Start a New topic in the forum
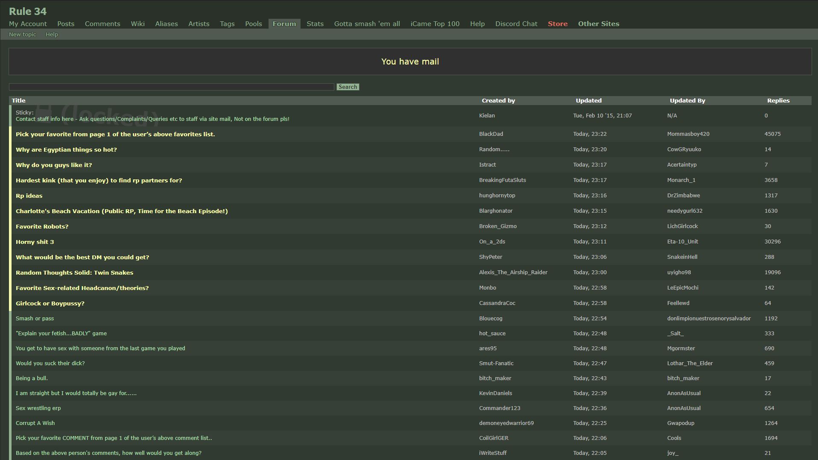This screenshot has height=460, width=818. coord(23,35)
